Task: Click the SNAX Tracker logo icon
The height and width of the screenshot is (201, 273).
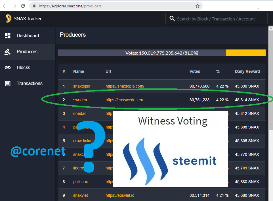Action: pos(8,18)
